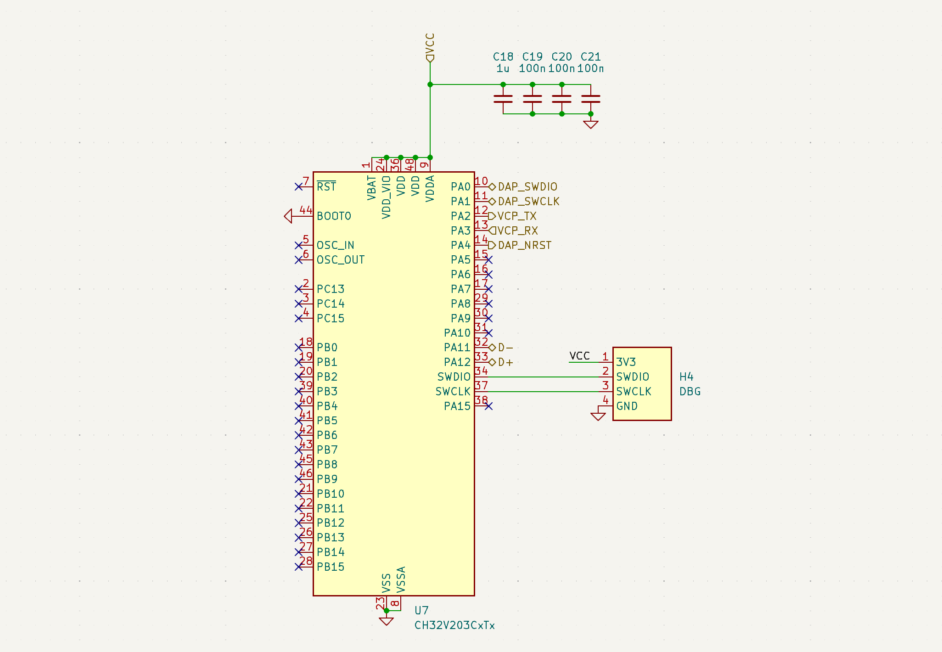Image resolution: width=942 pixels, height=652 pixels.
Task: Select the VCP_TX label on PA2
Action: click(x=512, y=216)
